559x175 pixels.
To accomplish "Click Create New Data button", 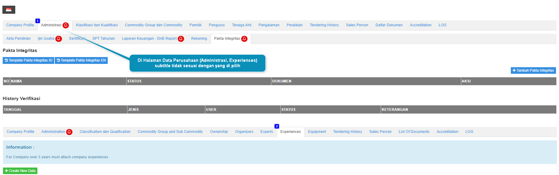I will (20, 171).
